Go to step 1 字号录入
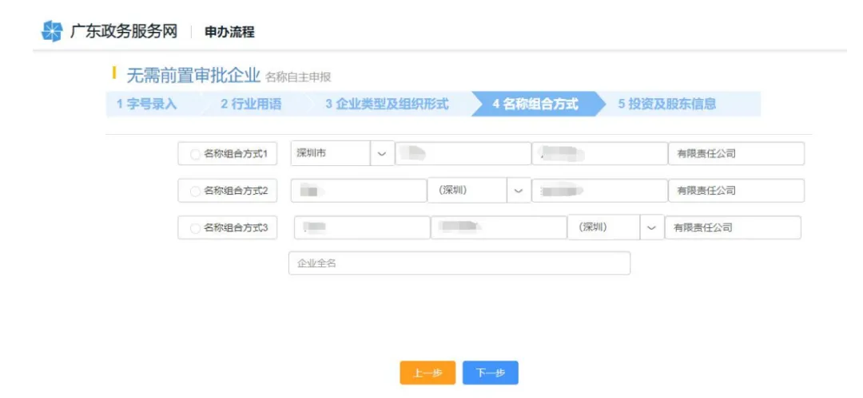This screenshot has width=863, height=398. (147, 104)
